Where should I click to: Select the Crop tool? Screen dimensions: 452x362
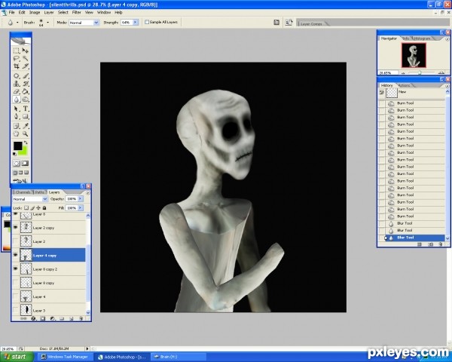point(17,66)
